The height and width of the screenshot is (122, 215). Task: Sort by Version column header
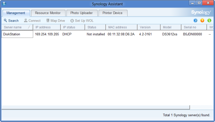pyautogui.click(x=149, y=27)
